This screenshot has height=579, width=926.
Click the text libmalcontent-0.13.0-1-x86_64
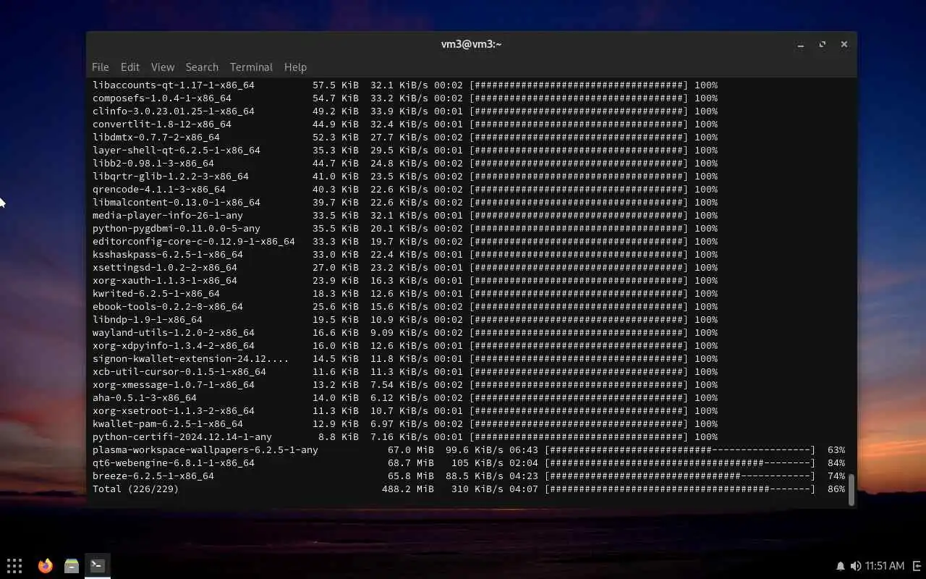(177, 203)
